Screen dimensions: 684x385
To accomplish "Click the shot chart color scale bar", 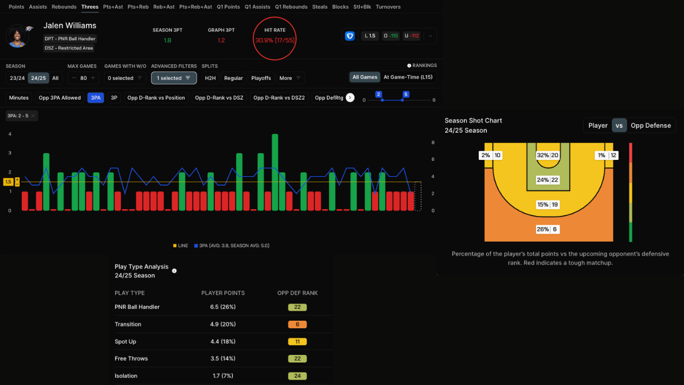I will [631, 192].
